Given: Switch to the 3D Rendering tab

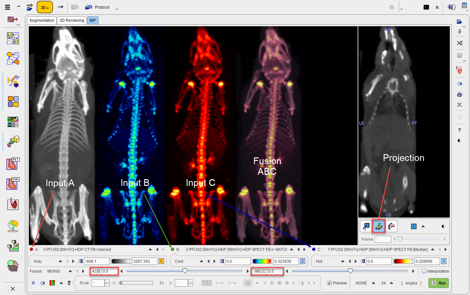Looking at the screenshot, I should (x=72, y=20).
